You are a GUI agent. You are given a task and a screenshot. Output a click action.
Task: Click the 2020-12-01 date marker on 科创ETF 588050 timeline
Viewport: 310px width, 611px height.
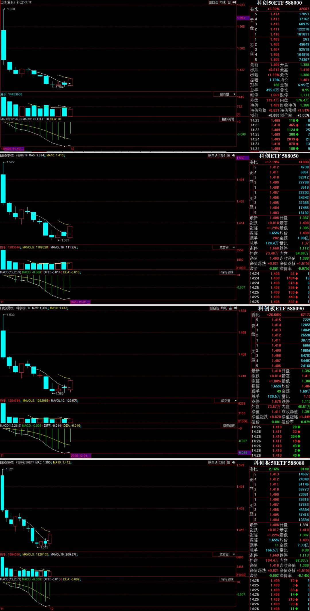(x=80, y=302)
